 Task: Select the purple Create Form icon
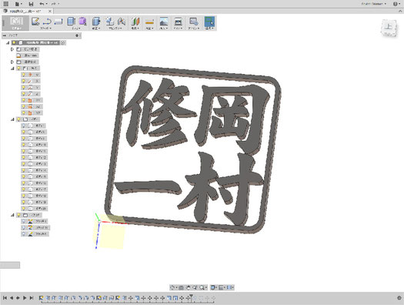[82, 22]
